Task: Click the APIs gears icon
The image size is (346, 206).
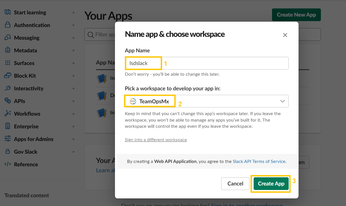Action: pyautogui.click(x=8, y=101)
